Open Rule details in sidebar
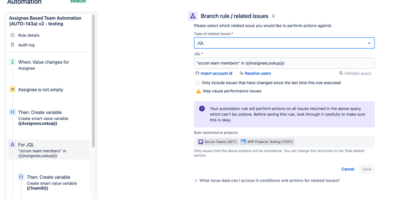The image size is (417, 199). pos(29,35)
